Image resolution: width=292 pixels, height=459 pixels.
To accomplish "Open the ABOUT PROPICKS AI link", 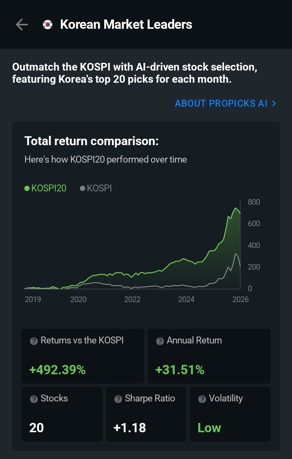I will click(225, 103).
